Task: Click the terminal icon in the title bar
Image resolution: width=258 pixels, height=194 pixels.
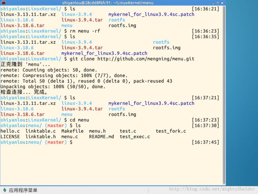Action: pos(4,3)
